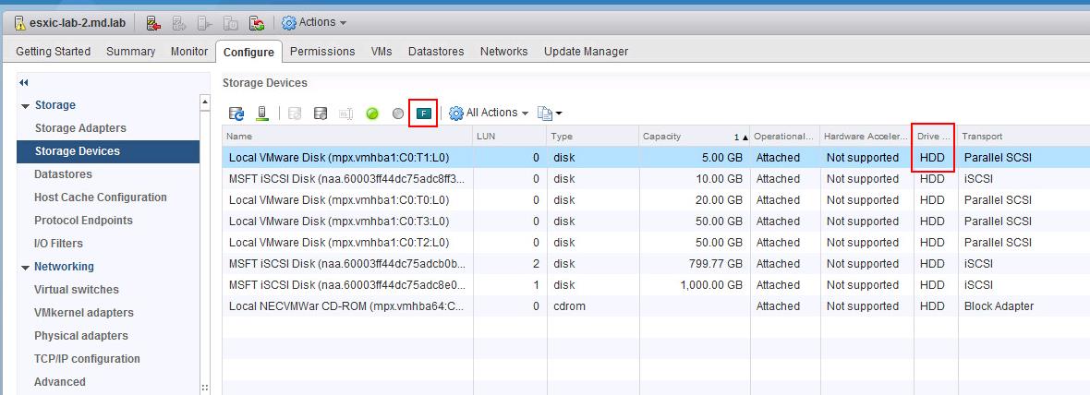Sort by the Name column header
Image resolution: width=1090 pixels, height=395 pixels.
tap(347, 137)
